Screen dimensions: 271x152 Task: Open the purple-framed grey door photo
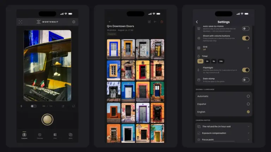point(143,113)
